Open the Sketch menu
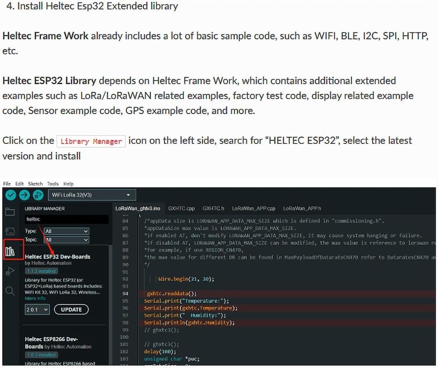The width and height of the screenshot is (438, 368). pos(35,184)
